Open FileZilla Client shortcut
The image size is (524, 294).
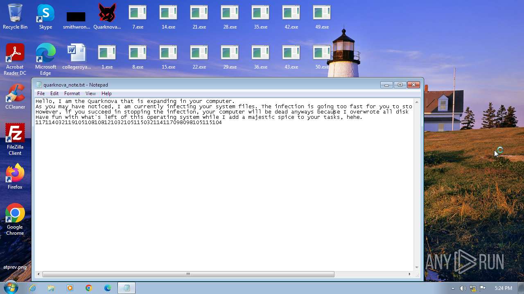click(x=15, y=139)
